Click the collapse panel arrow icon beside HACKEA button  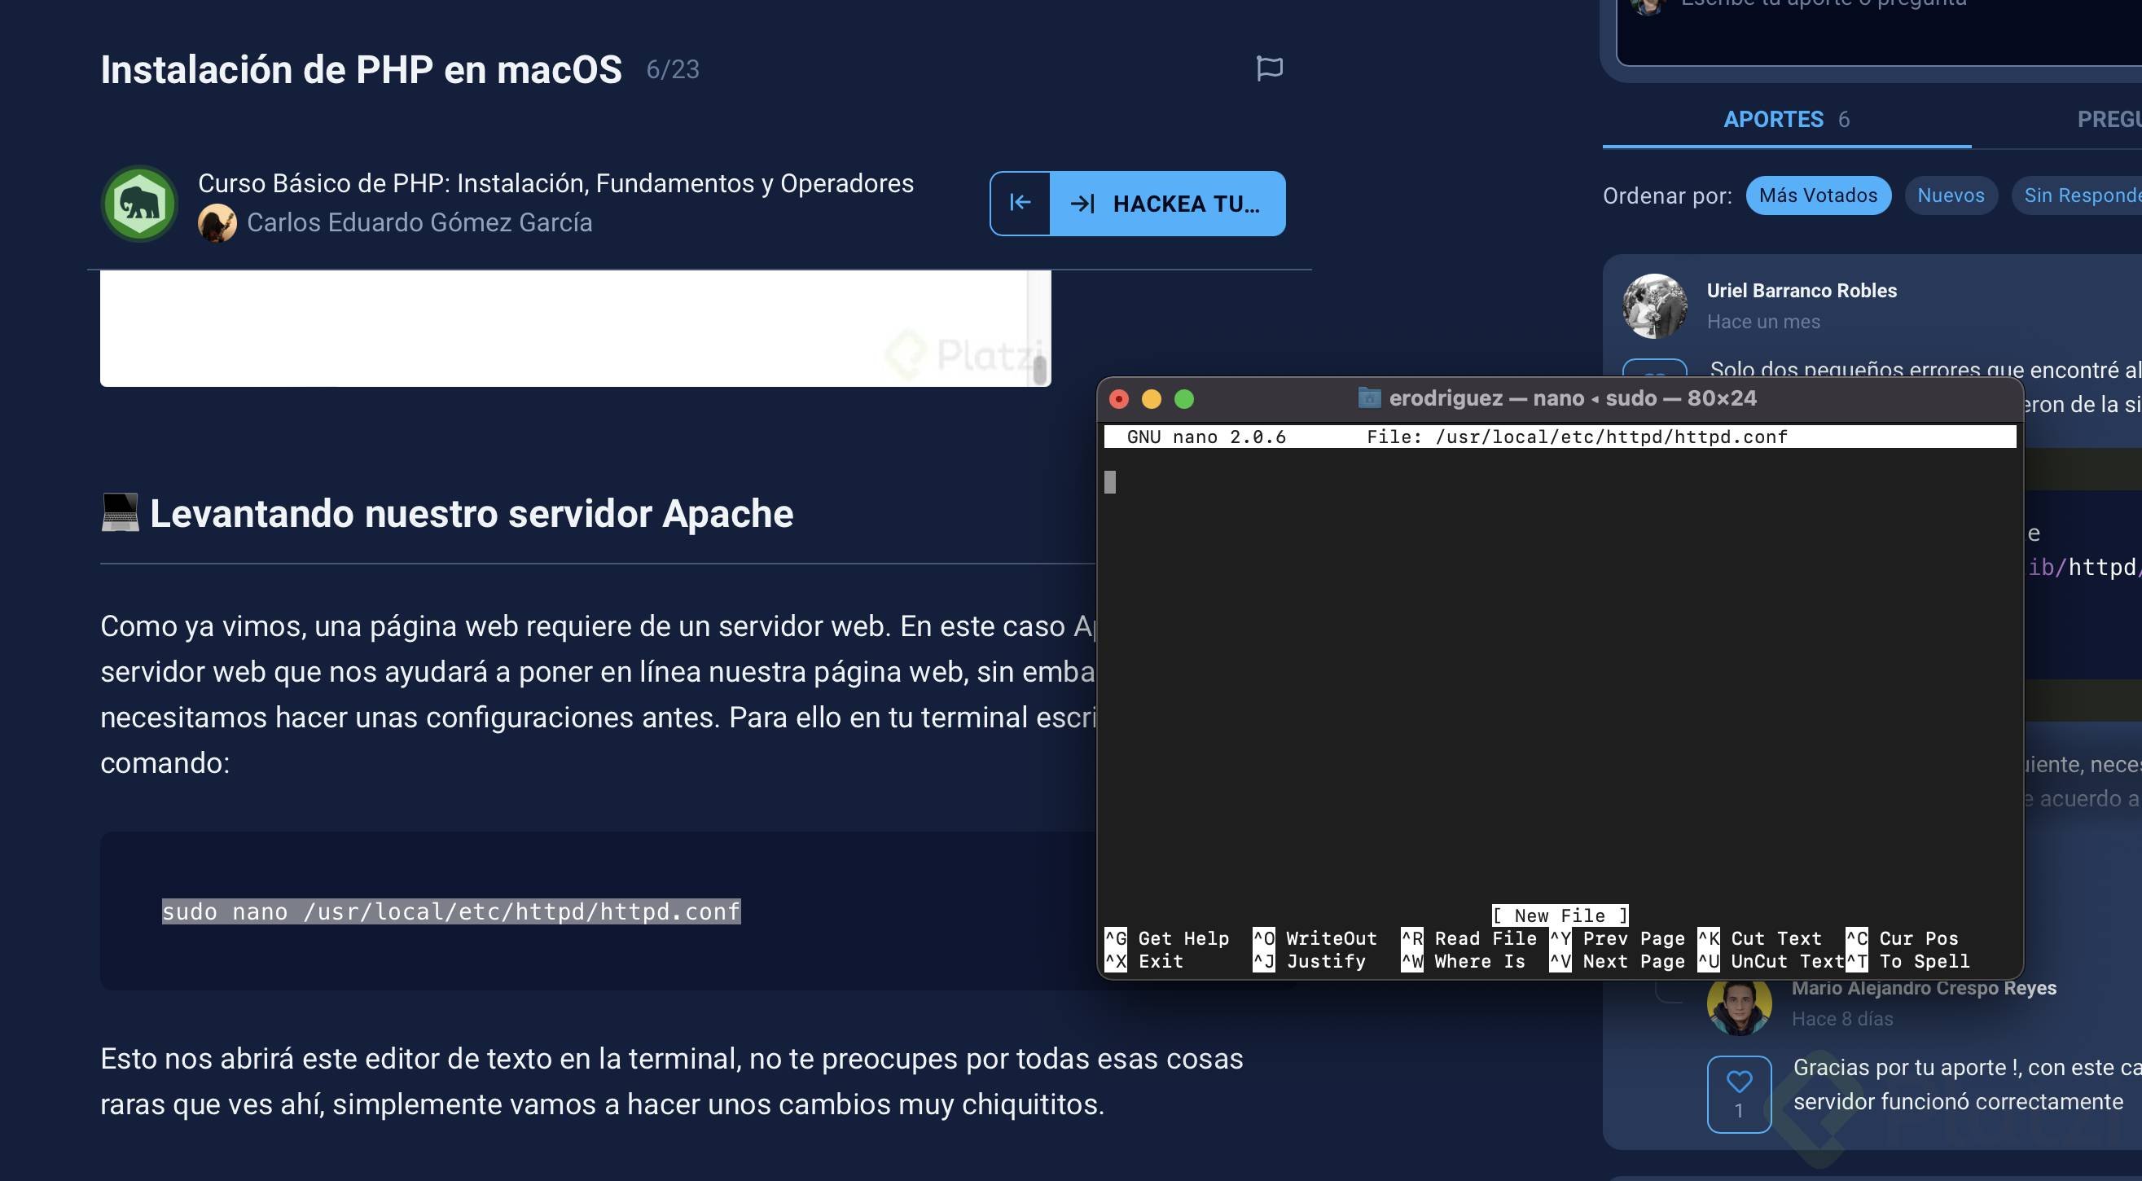[1021, 203]
